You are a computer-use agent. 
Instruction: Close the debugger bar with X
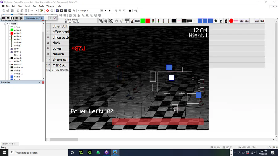55,18
